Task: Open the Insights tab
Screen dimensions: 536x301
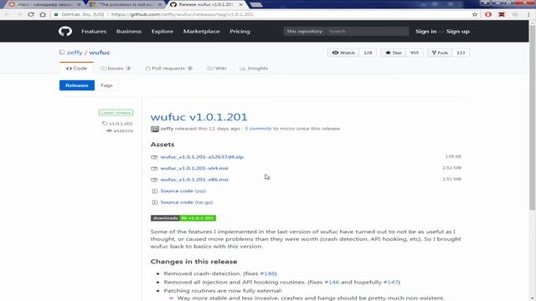Action: (254, 69)
